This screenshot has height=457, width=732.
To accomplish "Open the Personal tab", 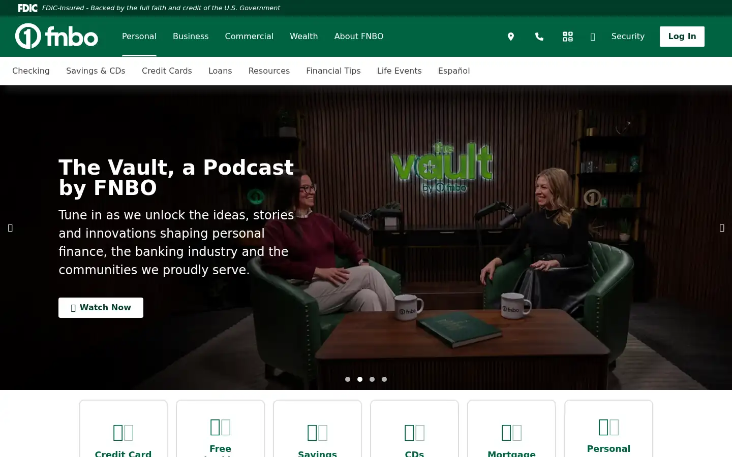I will click(x=139, y=37).
